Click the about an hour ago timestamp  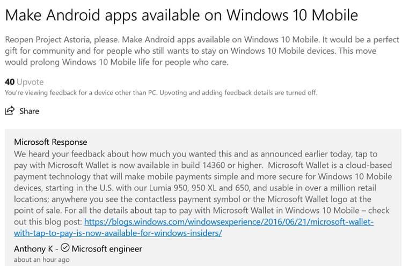[x=41, y=260]
